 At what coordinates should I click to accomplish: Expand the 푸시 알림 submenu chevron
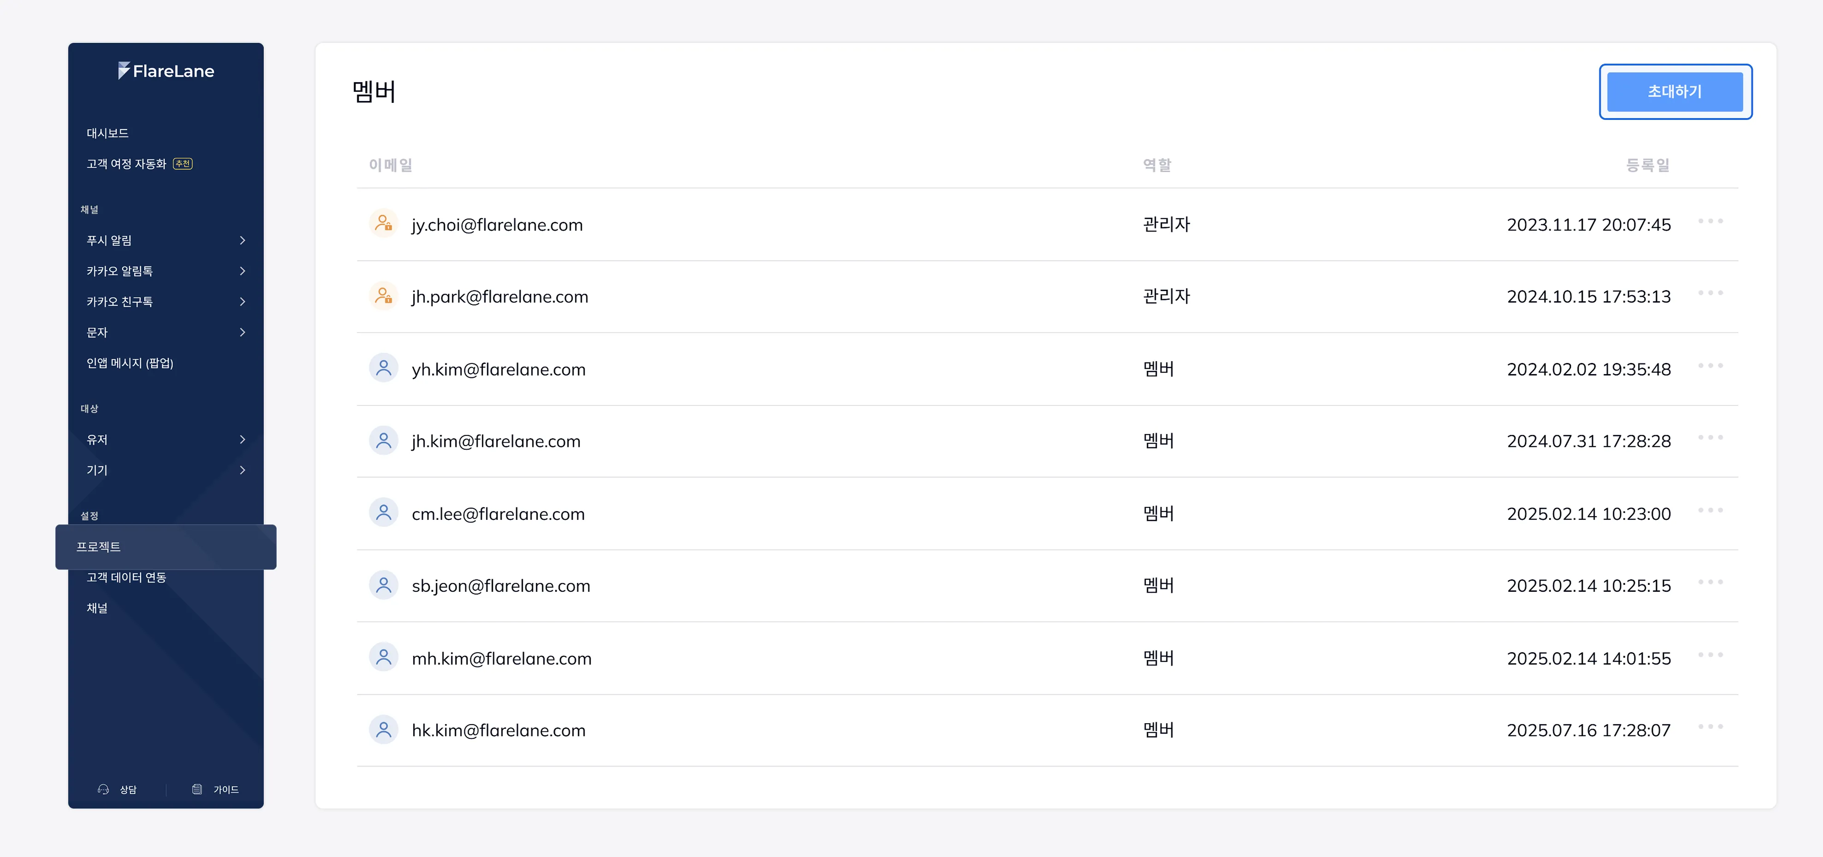tap(243, 240)
